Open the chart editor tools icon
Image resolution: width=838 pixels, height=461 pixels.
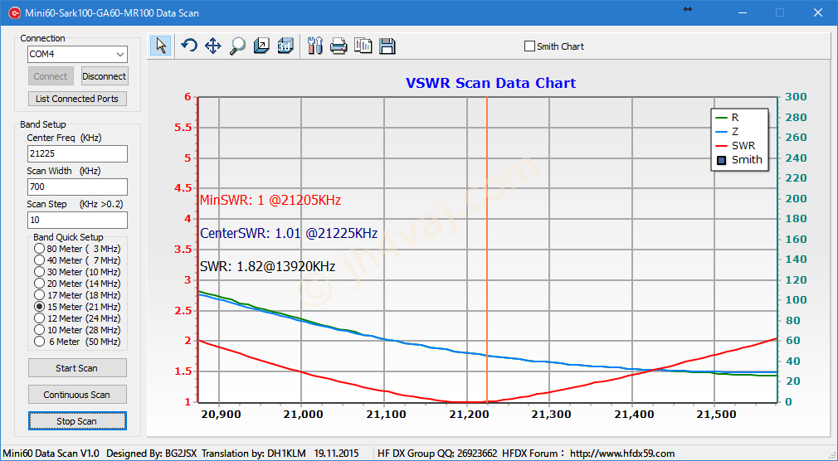[315, 46]
